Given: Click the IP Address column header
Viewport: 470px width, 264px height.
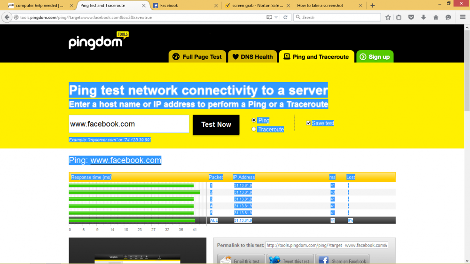Looking at the screenshot, I should tap(244, 177).
